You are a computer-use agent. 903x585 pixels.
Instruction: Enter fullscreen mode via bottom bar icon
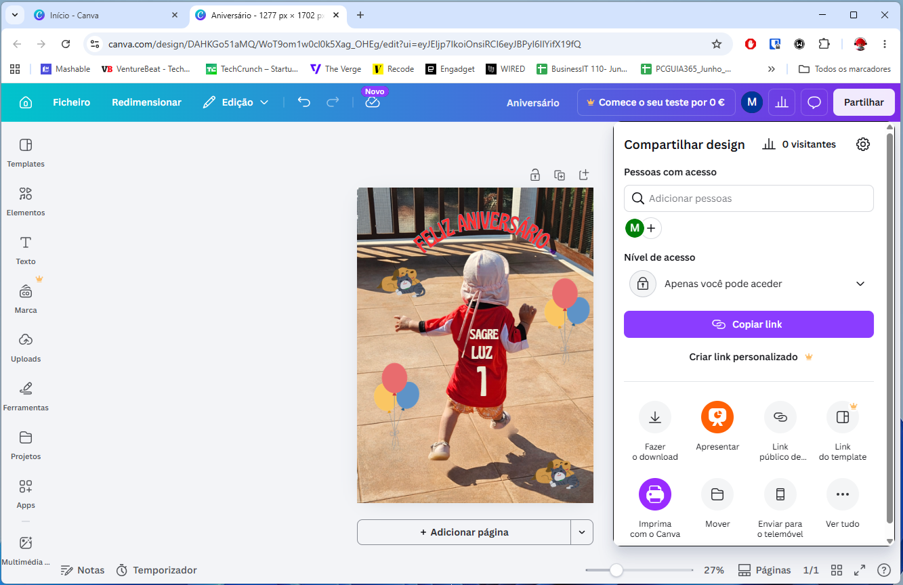pos(860,570)
